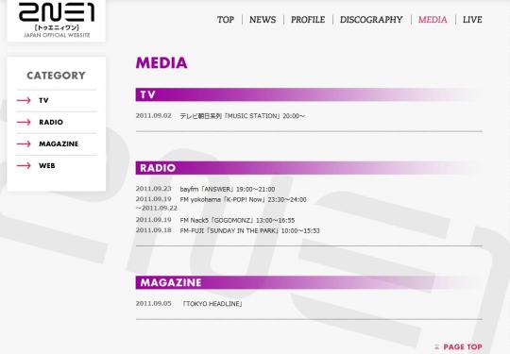Viewport: 510px width, 354px height.
Task: Click the 2NE1 Japan official website logo
Action: (x=57, y=20)
